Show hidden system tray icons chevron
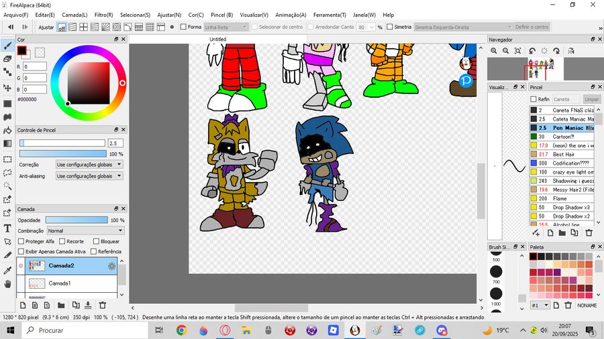Screen dimensions: 604x339 (523, 330)
